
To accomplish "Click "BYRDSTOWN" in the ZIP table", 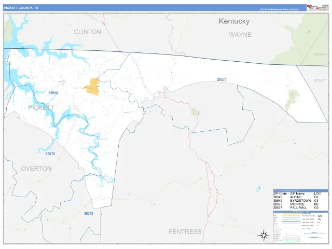I will (x=300, y=201).
